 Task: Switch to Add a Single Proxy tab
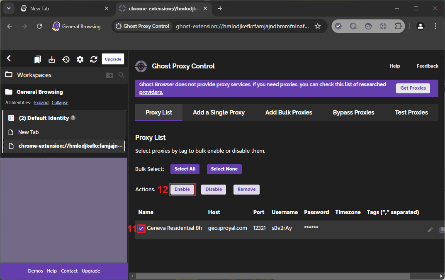coord(219,112)
